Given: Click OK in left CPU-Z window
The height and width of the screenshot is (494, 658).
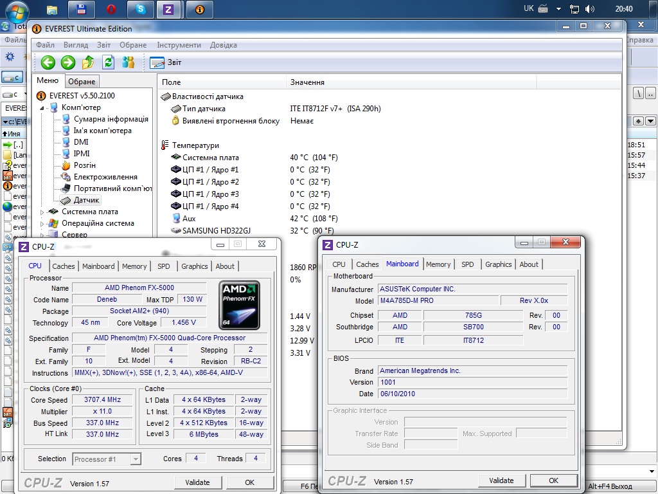Looking at the screenshot, I should [x=250, y=482].
